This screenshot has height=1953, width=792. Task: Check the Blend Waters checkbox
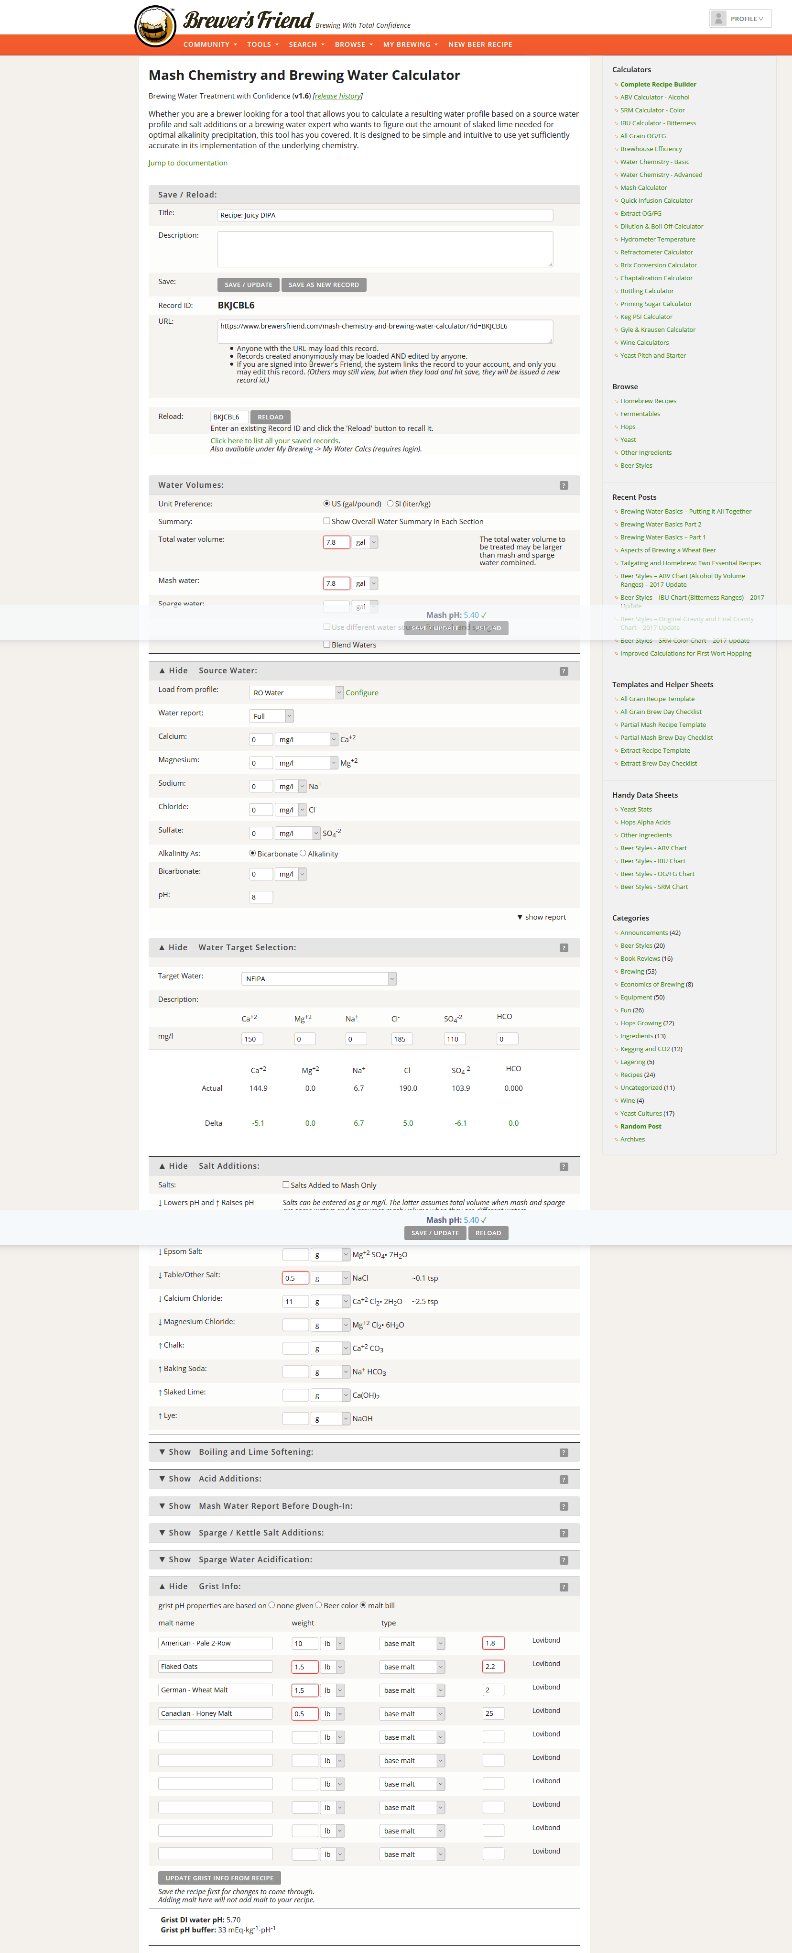click(326, 645)
